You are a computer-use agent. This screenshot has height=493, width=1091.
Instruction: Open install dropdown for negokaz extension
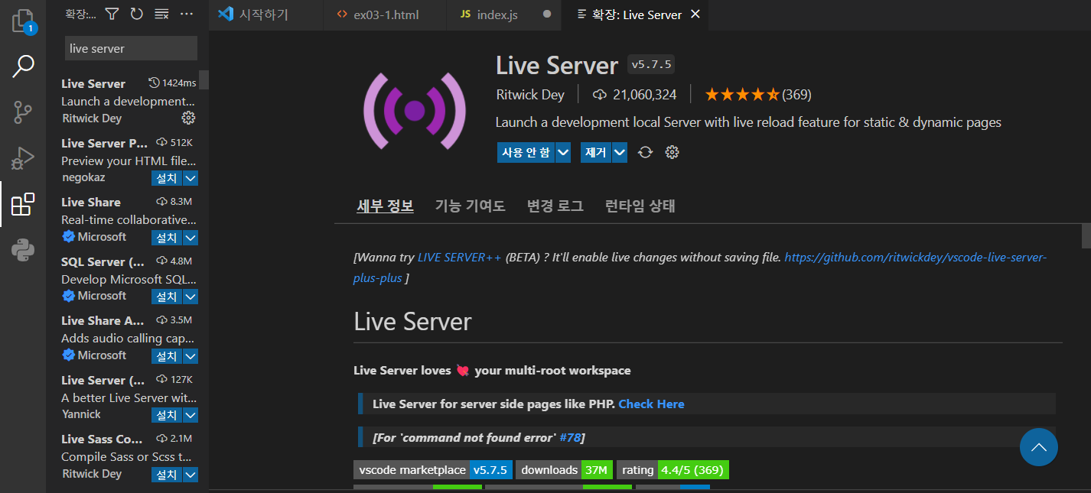pyautogui.click(x=191, y=178)
